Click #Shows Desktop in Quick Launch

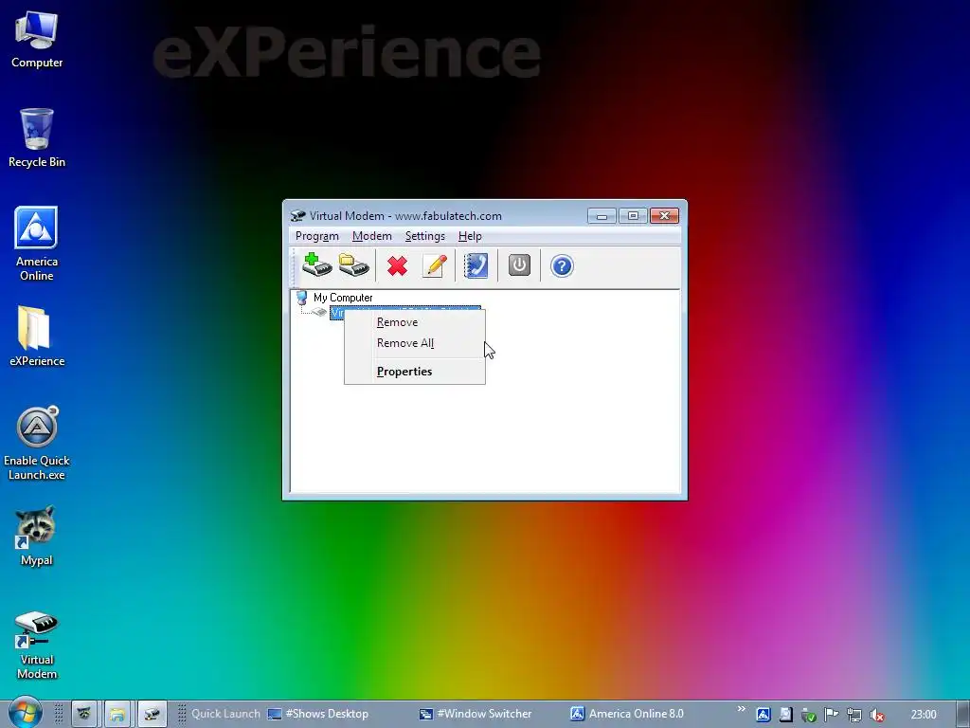(x=318, y=714)
